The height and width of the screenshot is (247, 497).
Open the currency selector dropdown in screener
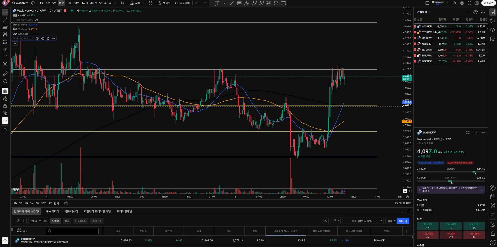363,221
